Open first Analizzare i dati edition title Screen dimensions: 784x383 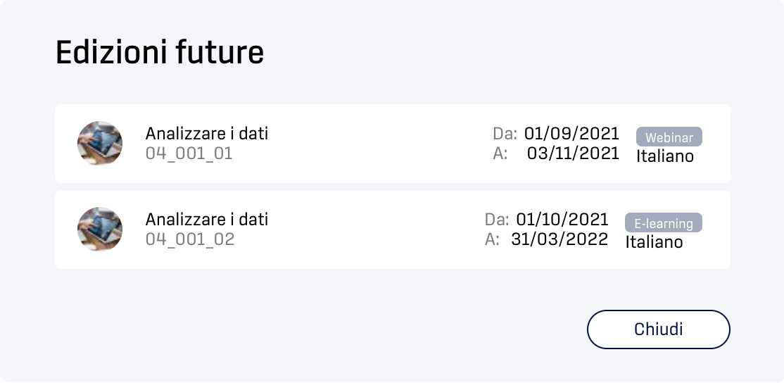[206, 134]
